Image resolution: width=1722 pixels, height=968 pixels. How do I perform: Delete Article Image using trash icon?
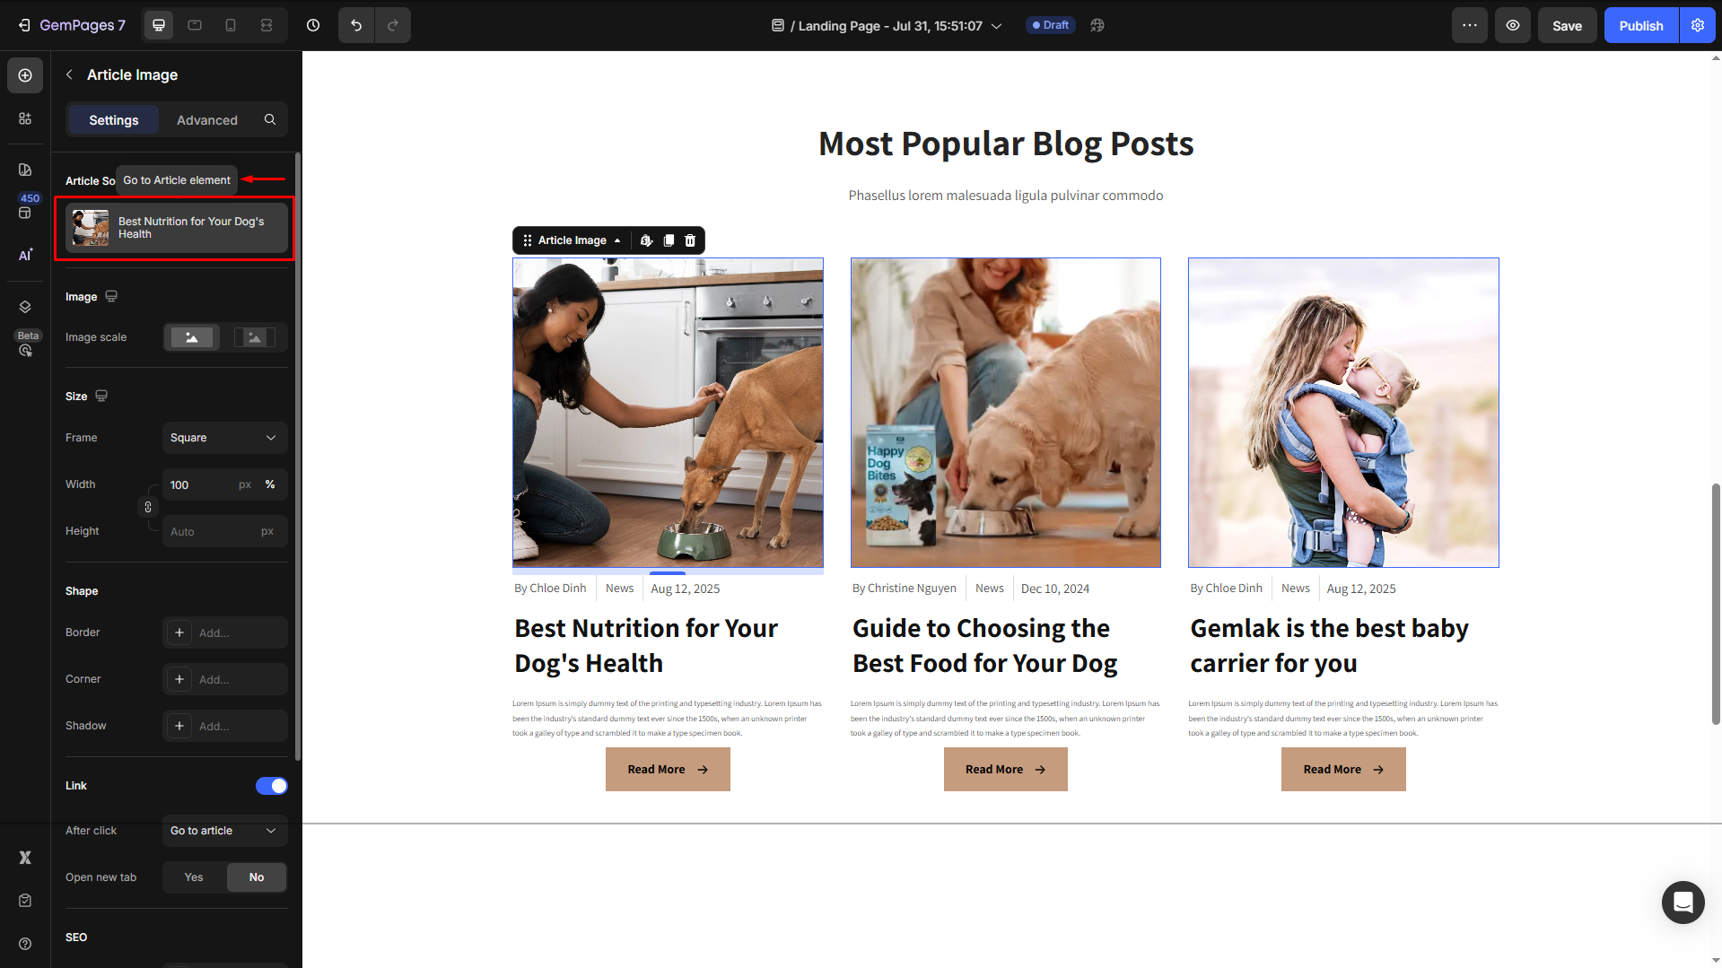click(x=690, y=240)
